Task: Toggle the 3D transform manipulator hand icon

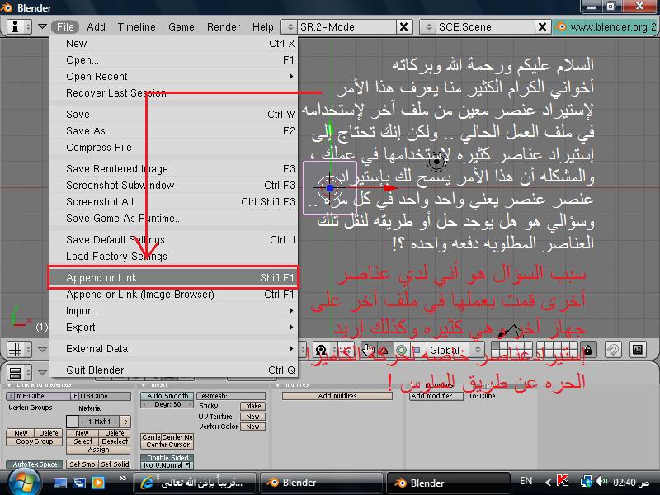Action: pos(368,350)
